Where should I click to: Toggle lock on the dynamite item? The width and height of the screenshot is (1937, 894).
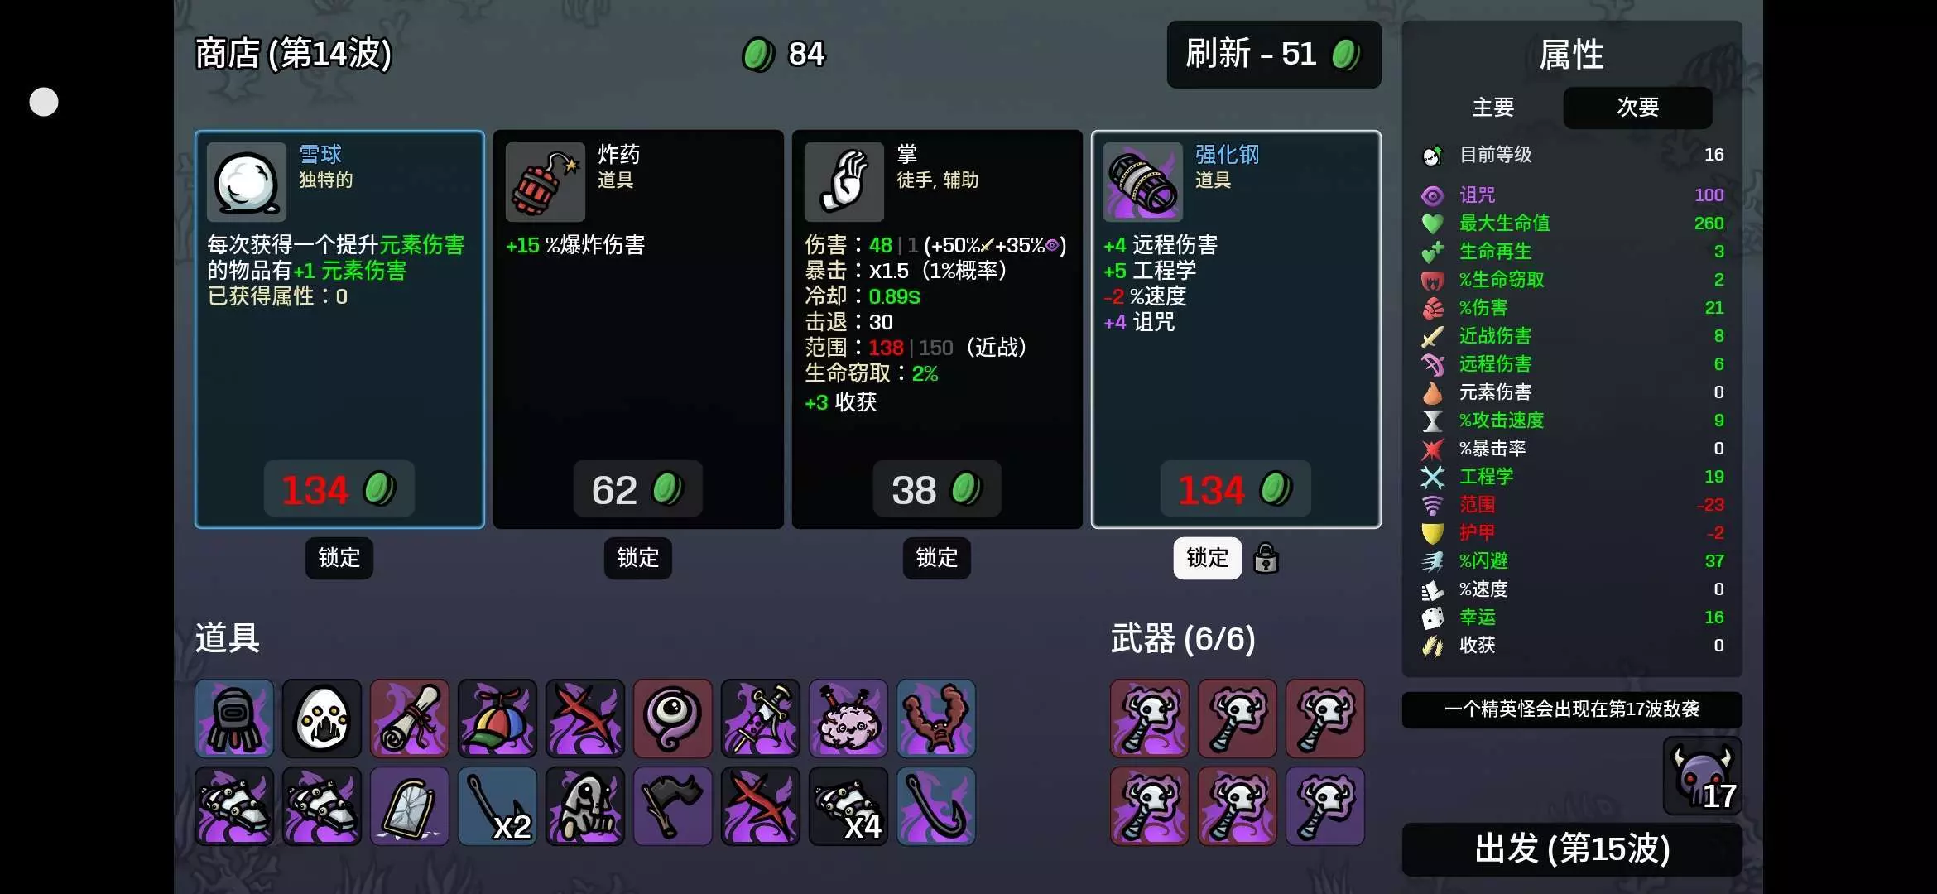coord(638,558)
